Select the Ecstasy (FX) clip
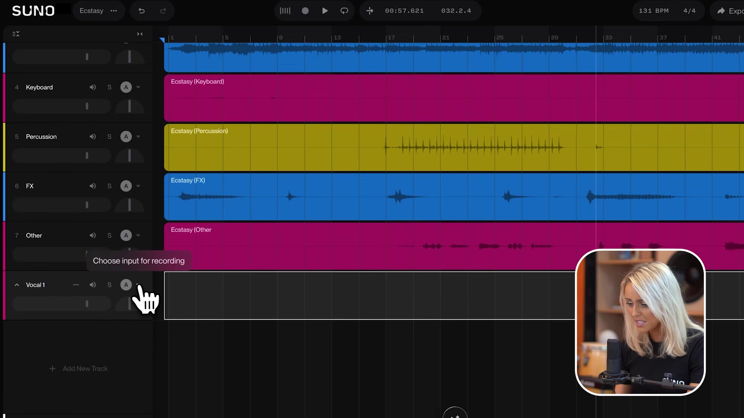 (x=454, y=197)
